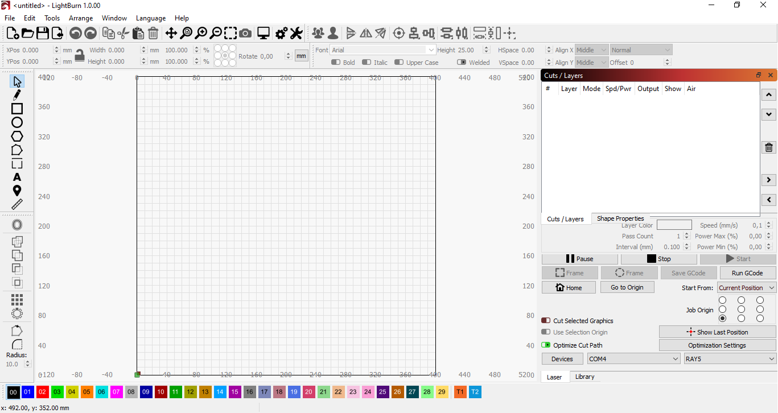Move layer up arrow in Cuts panel
778x413 pixels.
click(769, 95)
